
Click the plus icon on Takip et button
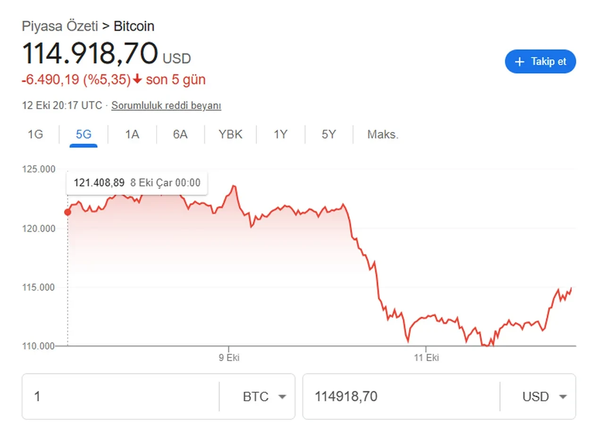[519, 61]
